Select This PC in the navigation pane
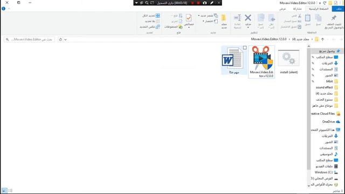345x194 pixels. coord(326,130)
